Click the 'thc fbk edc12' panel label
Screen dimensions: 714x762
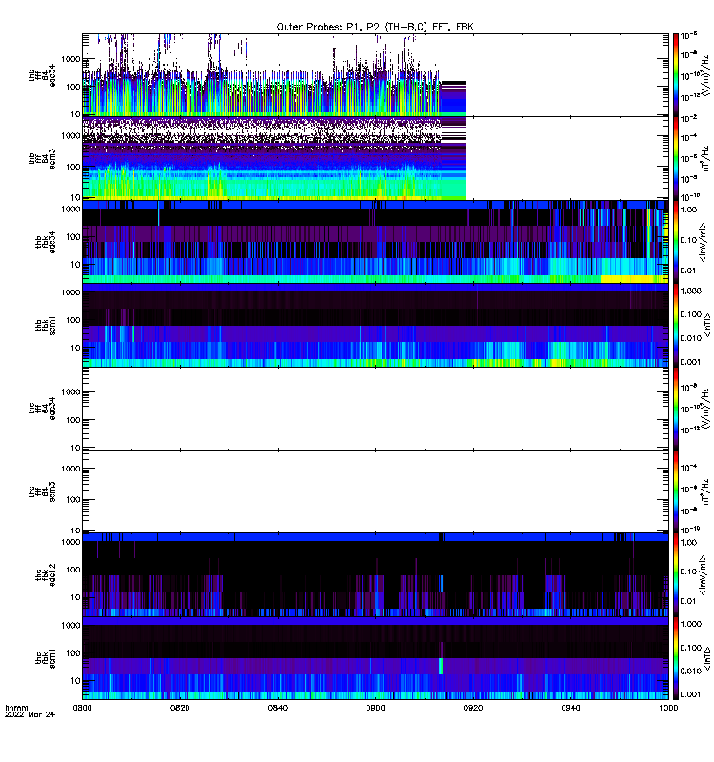click(46, 575)
